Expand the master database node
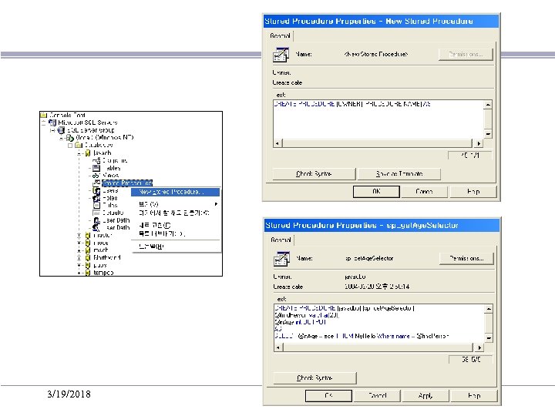Viewport: 555px width, 416px height. (x=79, y=236)
